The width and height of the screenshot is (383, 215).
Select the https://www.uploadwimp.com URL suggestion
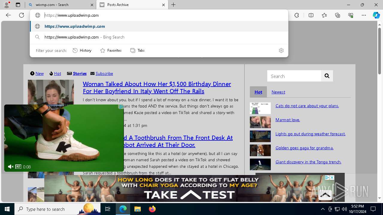(x=159, y=26)
